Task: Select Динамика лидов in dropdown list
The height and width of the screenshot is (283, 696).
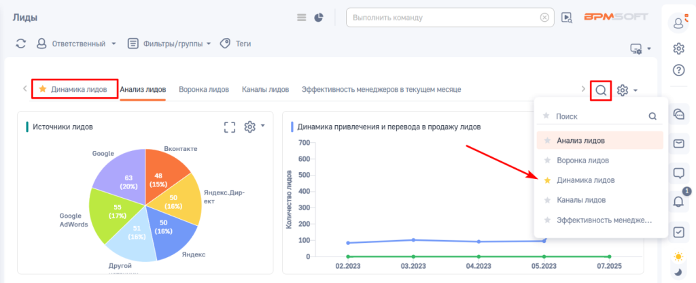Action: point(600,180)
